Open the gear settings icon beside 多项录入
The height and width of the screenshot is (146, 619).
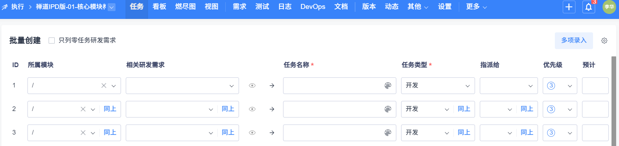[604, 41]
